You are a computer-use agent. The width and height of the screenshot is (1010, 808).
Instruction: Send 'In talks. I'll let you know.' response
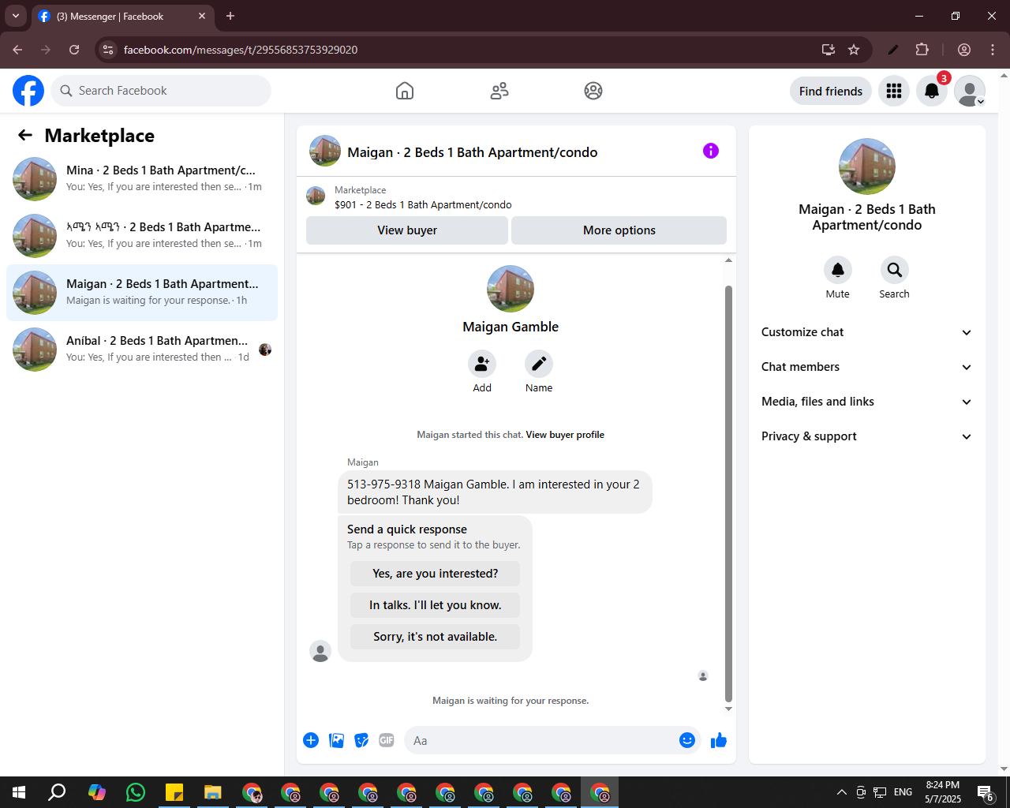(436, 605)
